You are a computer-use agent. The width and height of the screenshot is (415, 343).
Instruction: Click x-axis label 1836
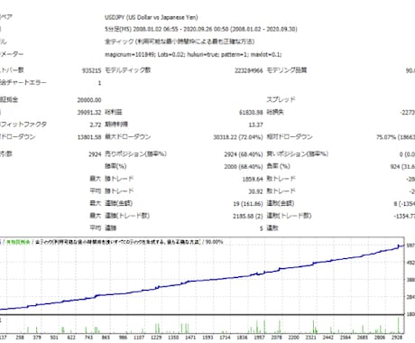242,338
